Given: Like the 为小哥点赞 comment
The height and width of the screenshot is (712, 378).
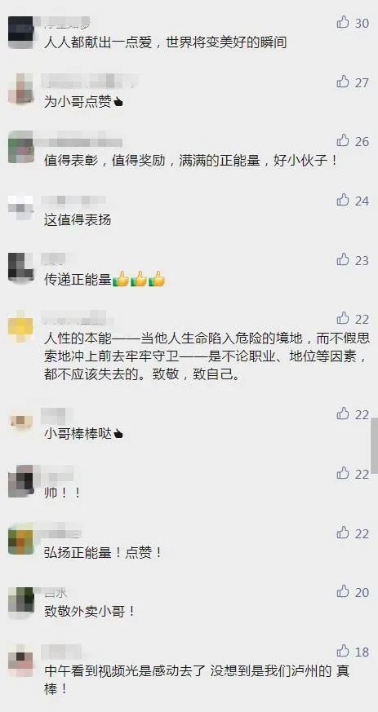Looking at the screenshot, I should point(343,82).
